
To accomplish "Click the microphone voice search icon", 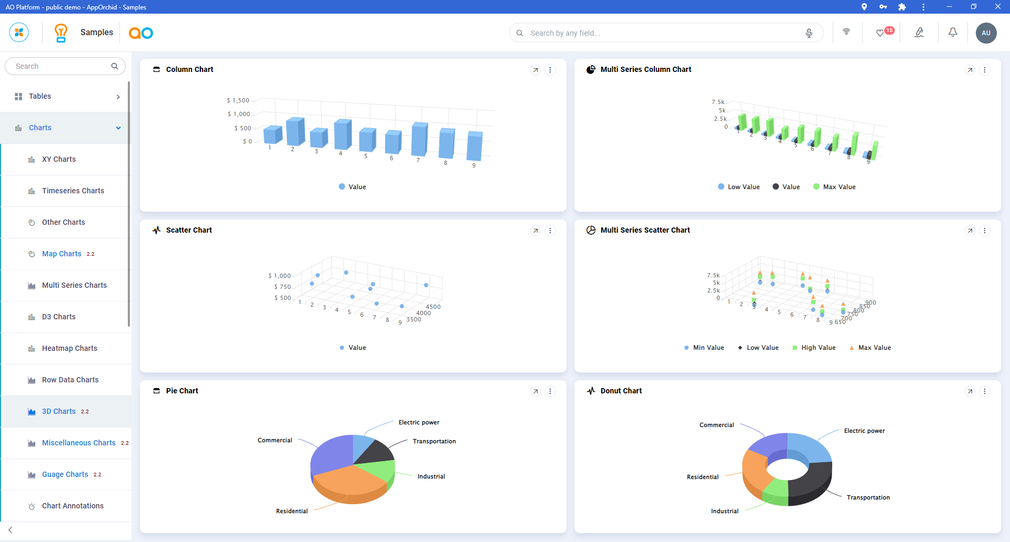I will click(809, 33).
